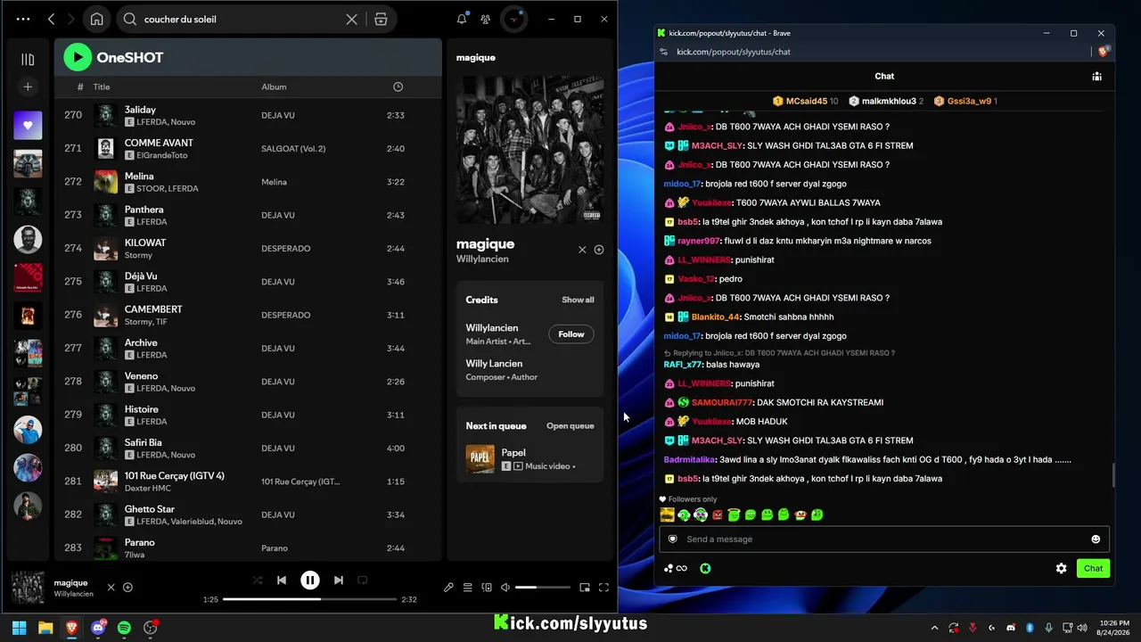Toggle repeat mode
Image resolution: width=1141 pixels, height=642 pixels.
[363, 580]
